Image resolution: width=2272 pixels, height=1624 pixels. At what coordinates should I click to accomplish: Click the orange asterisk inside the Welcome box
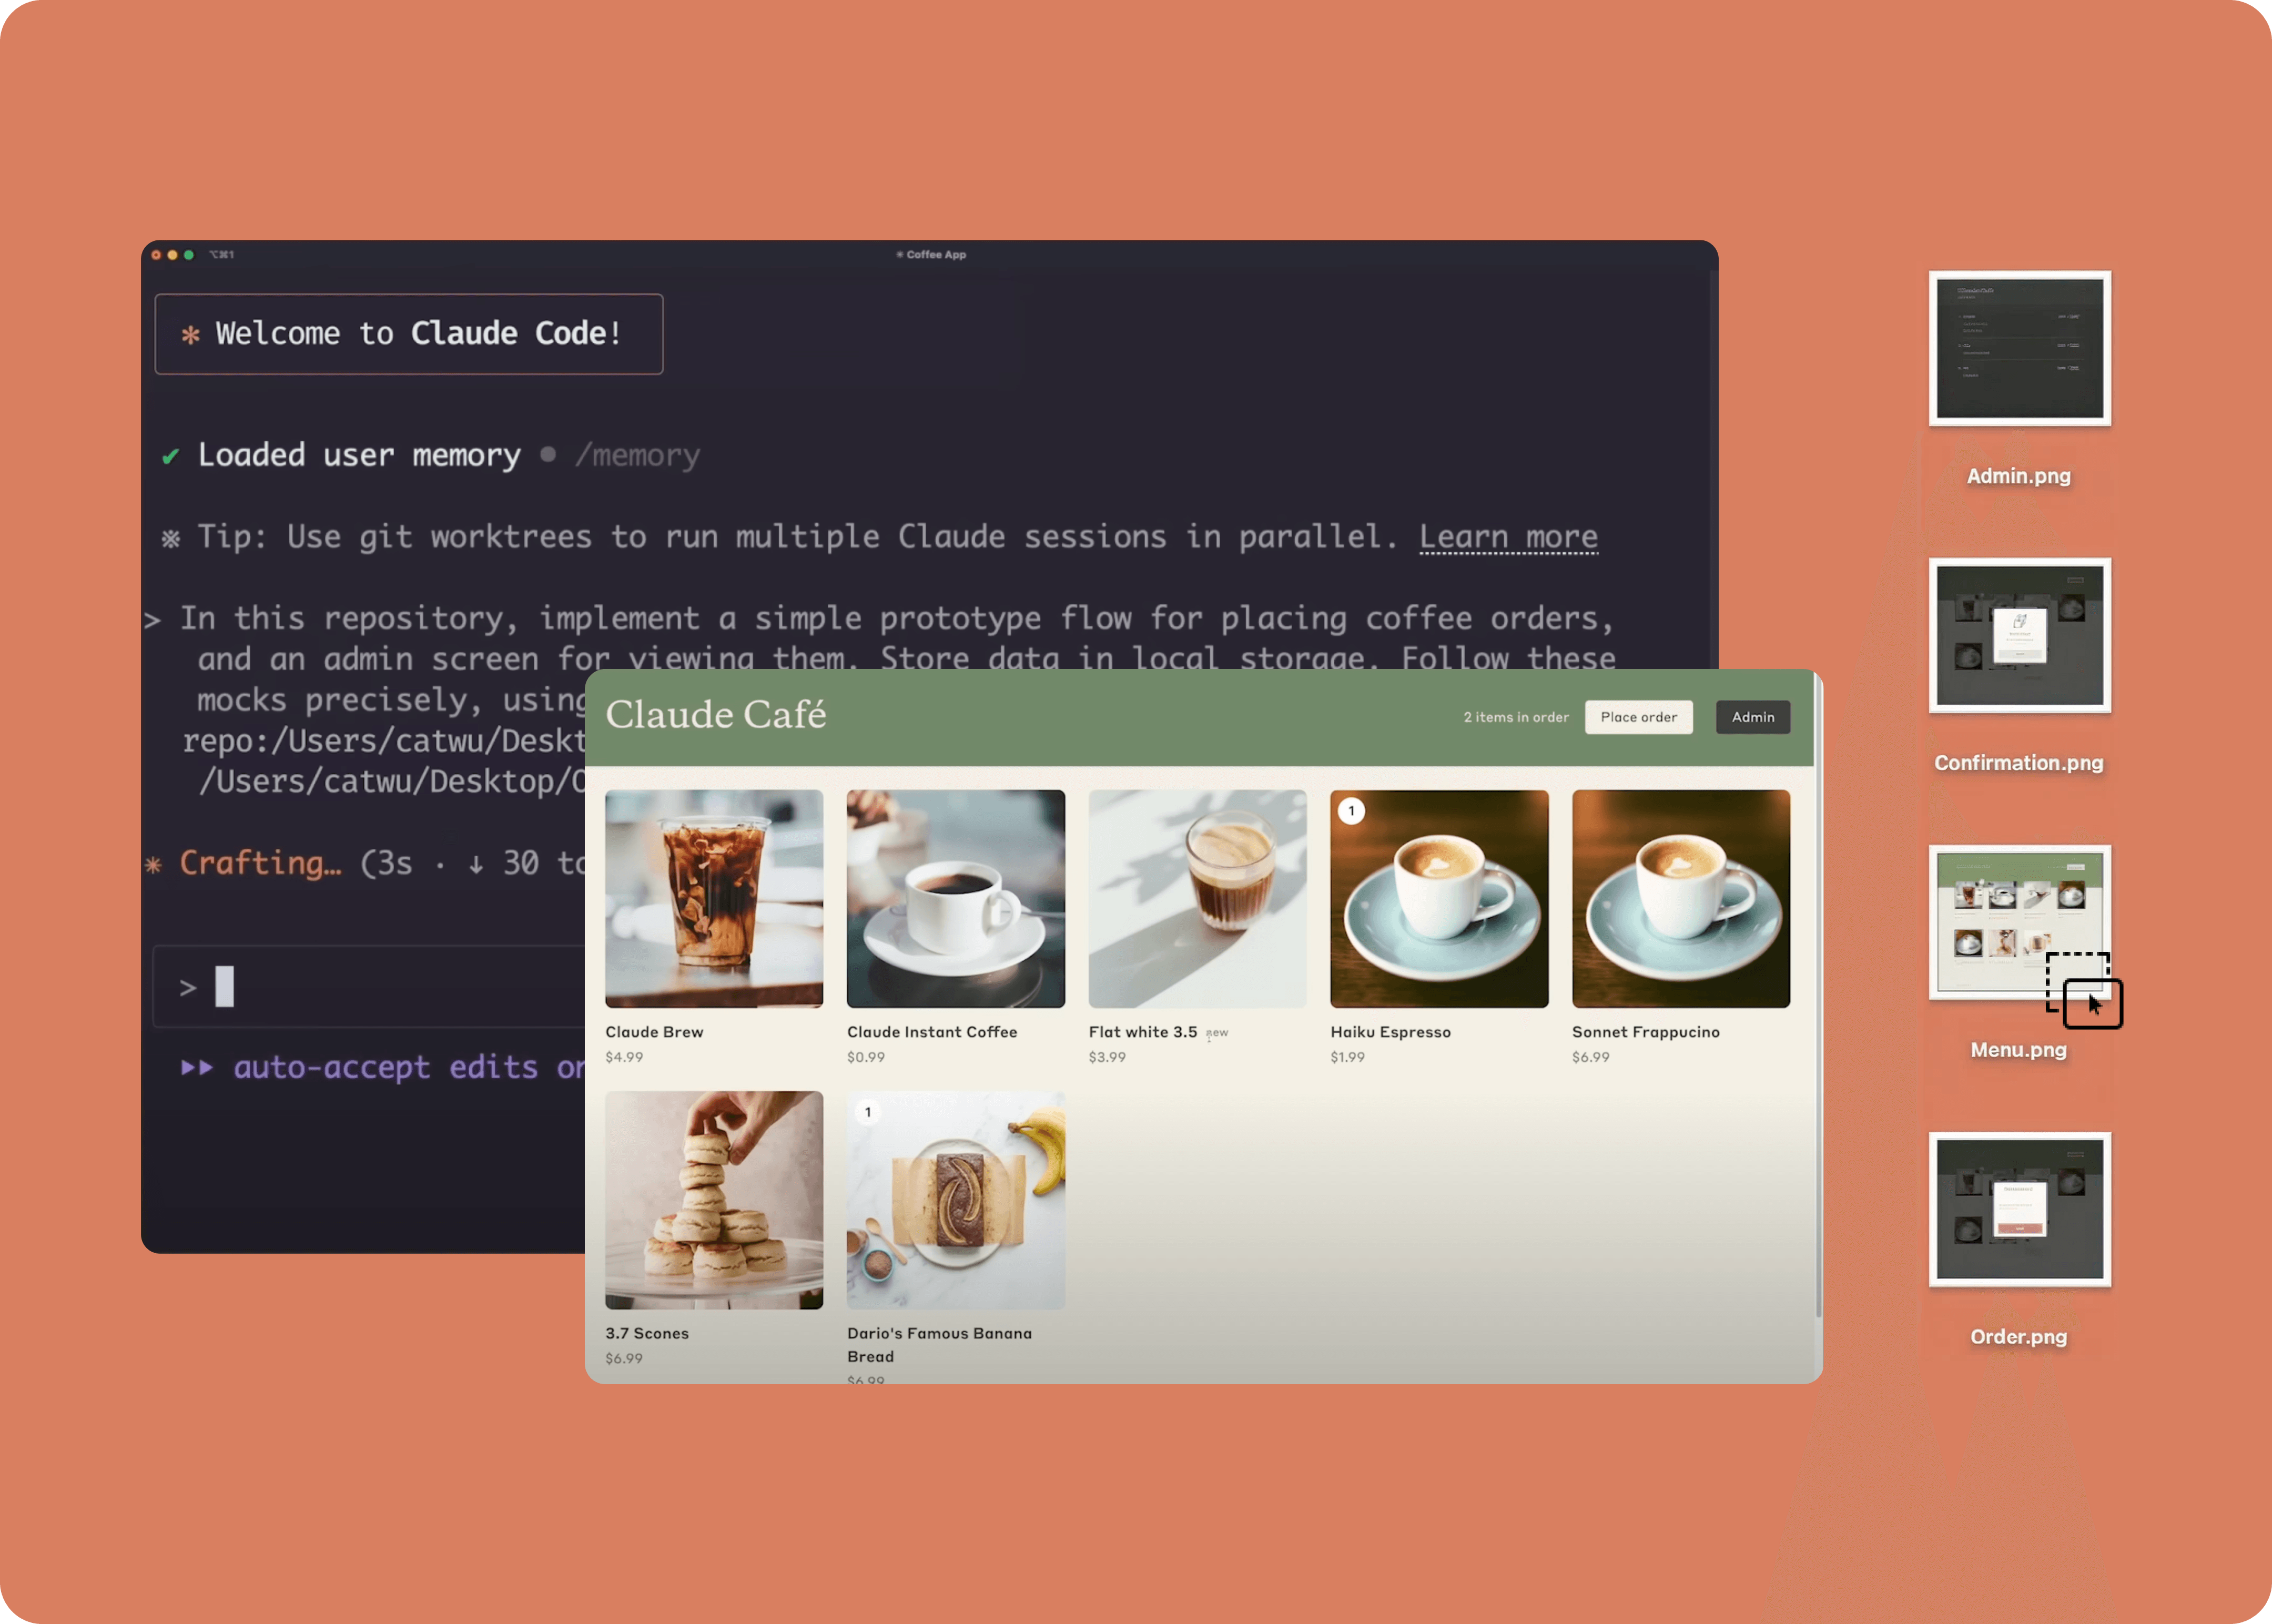pos(191,334)
